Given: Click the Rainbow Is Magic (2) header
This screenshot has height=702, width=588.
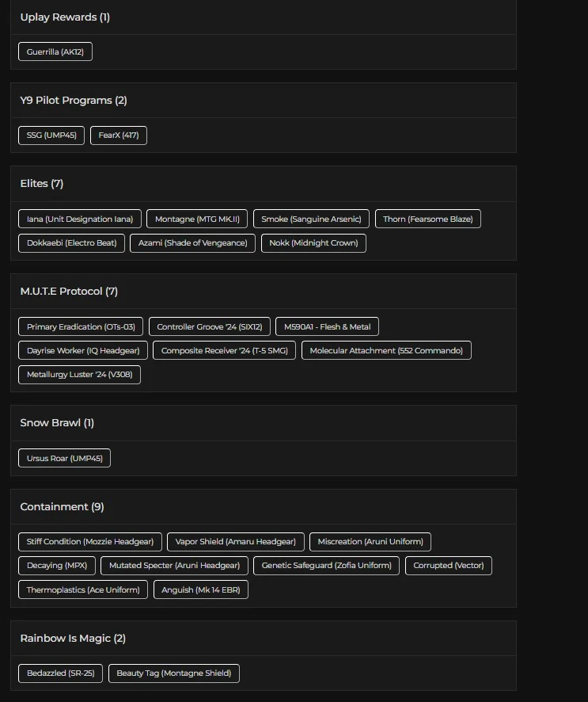Looking at the screenshot, I should tap(263, 639).
